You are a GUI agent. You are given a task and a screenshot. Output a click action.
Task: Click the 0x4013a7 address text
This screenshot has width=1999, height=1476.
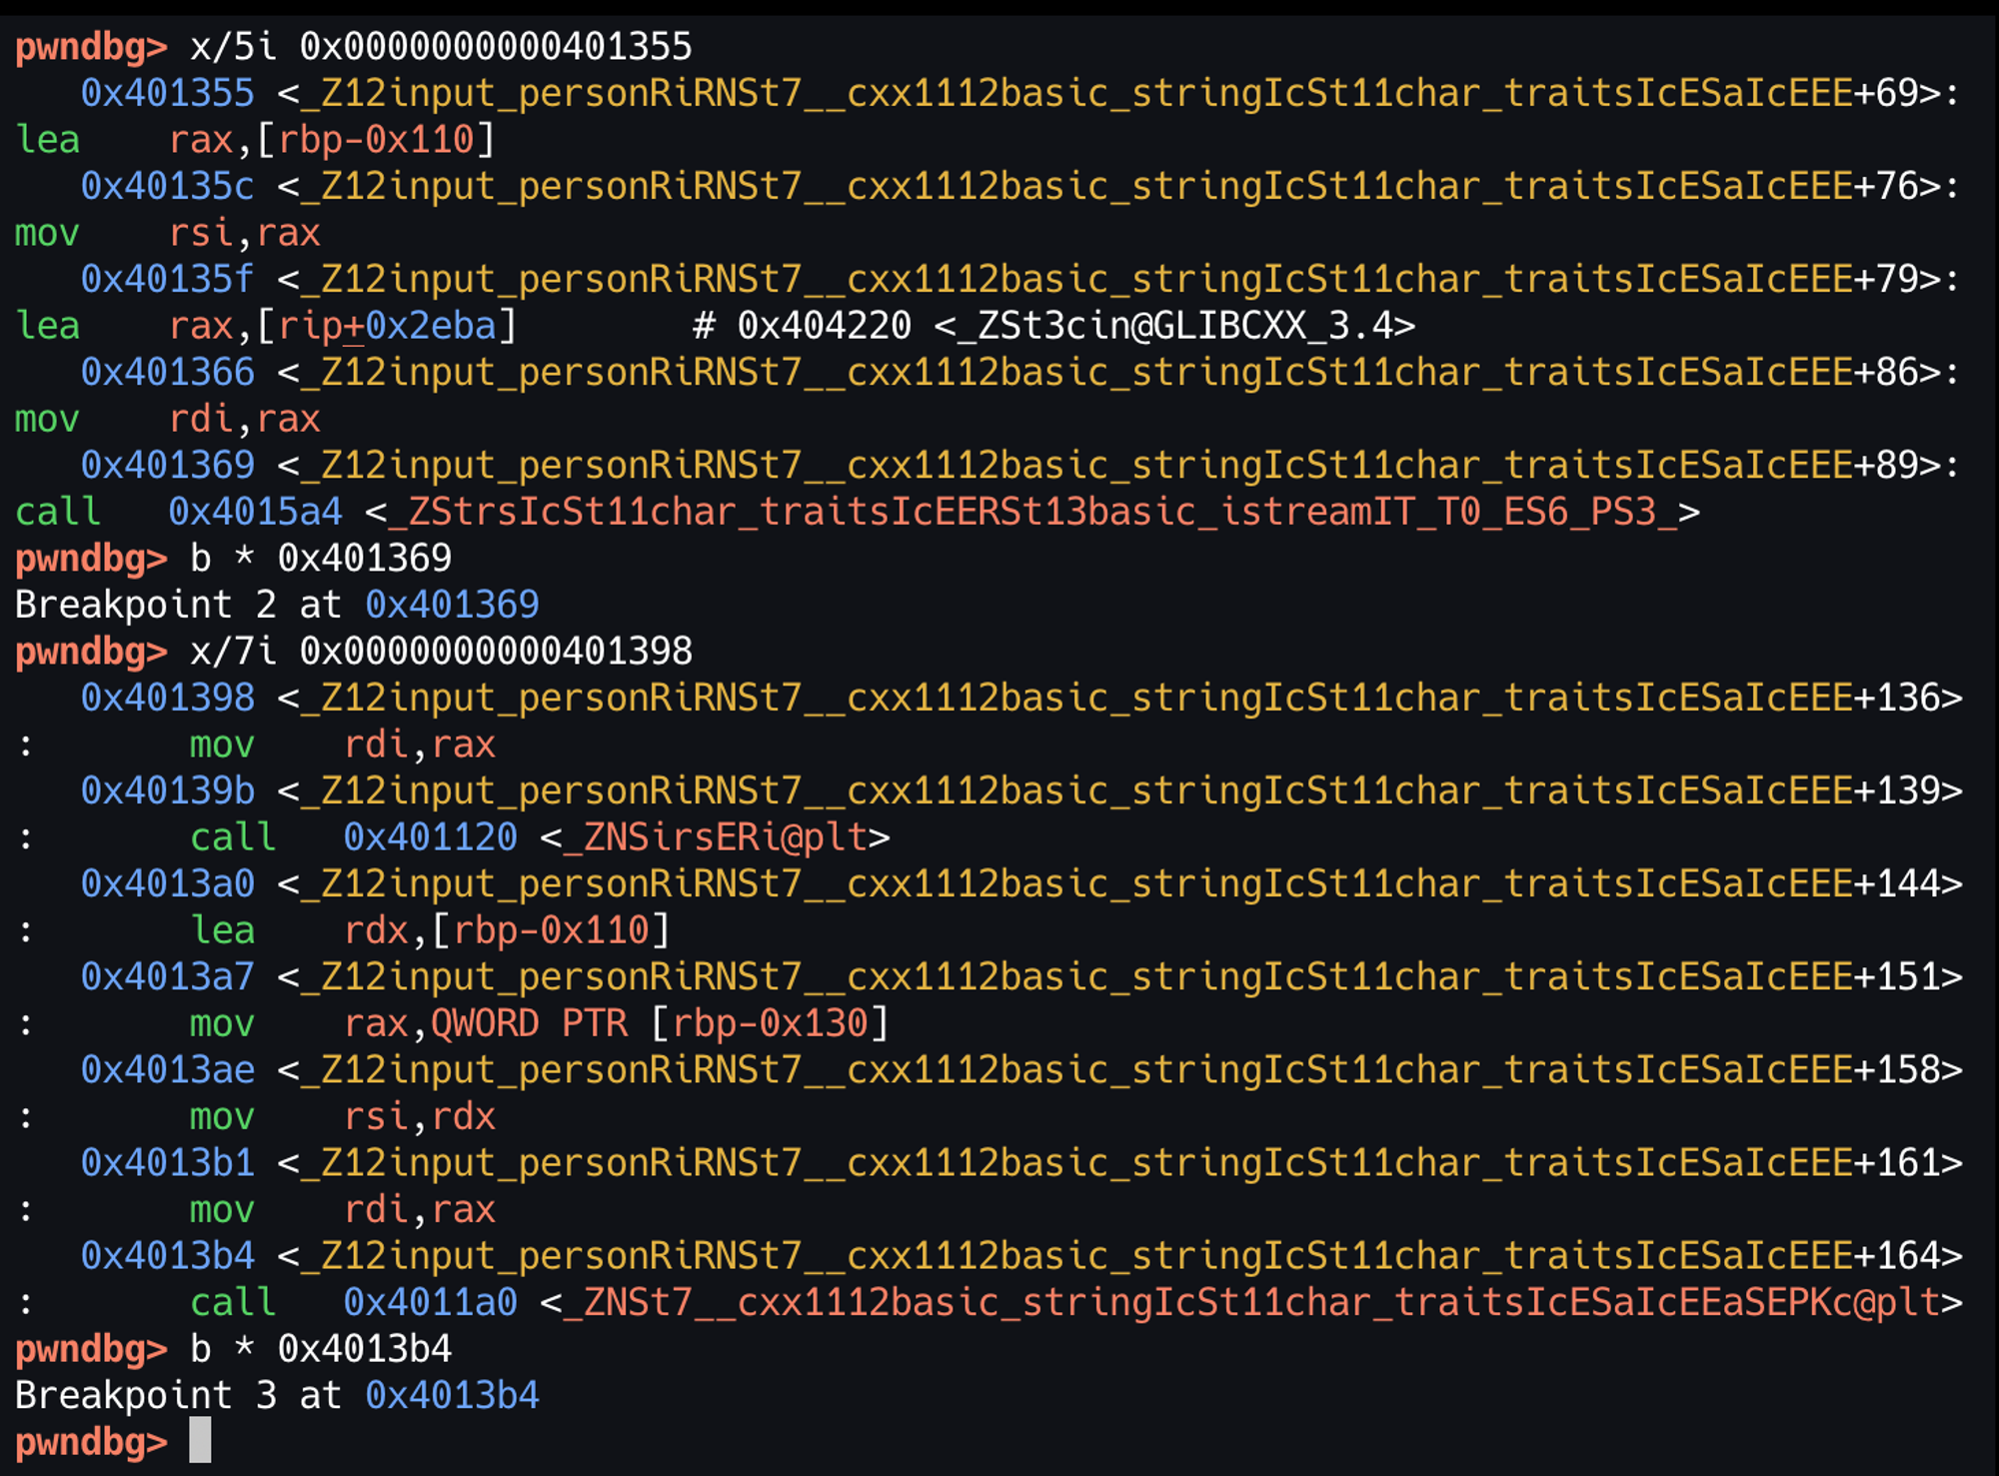tap(167, 976)
